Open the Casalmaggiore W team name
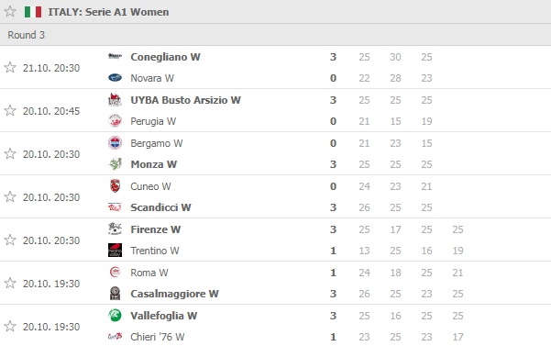The image size is (551, 346). pyautogui.click(x=174, y=294)
